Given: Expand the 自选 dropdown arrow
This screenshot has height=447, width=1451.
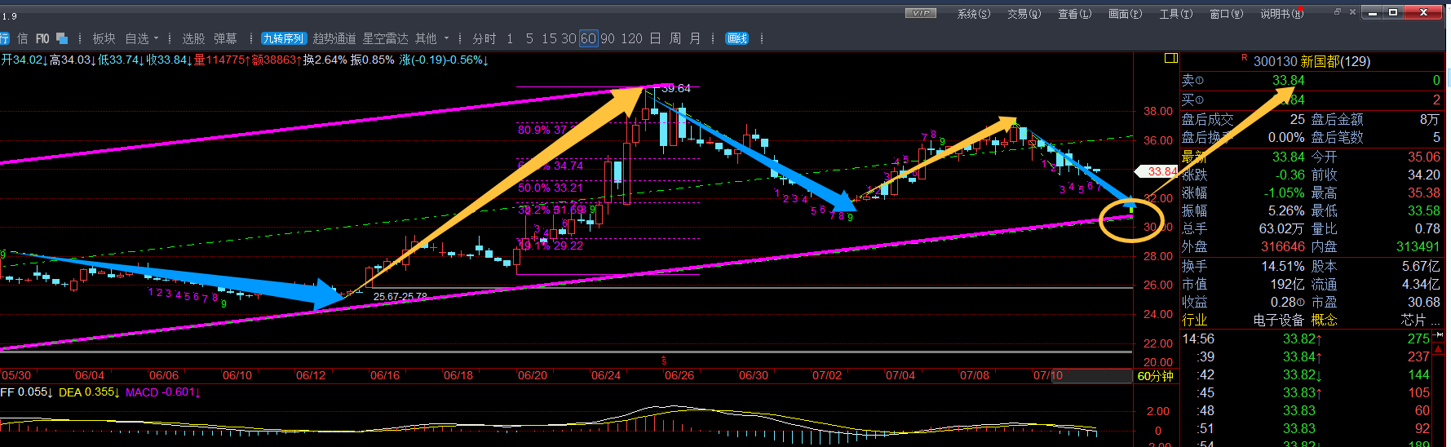Looking at the screenshot, I should click(156, 38).
